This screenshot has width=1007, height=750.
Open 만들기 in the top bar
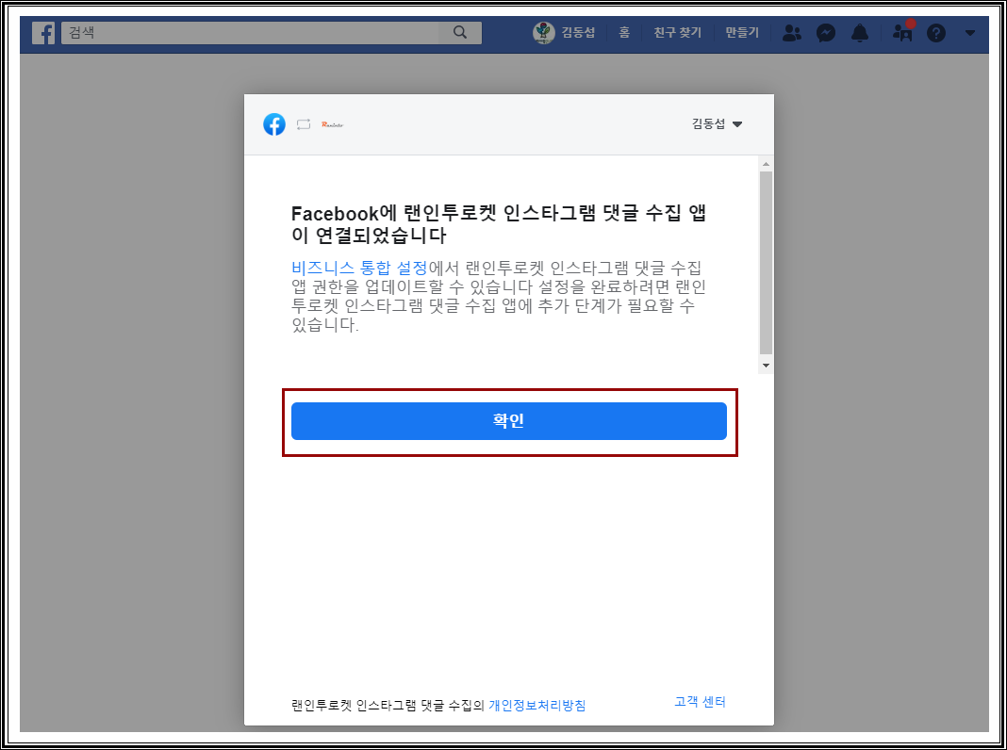[742, 33]
